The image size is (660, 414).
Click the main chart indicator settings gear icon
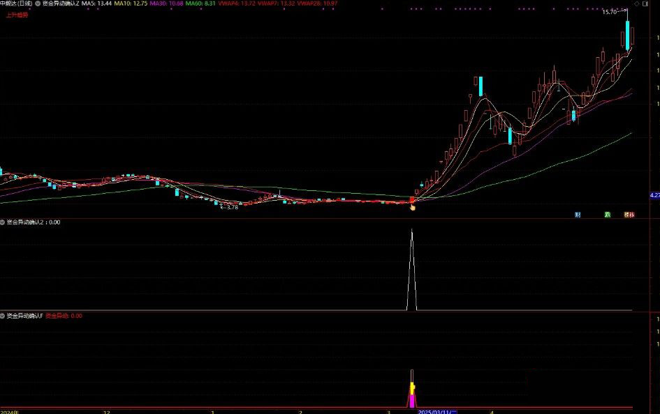point(37,3)
